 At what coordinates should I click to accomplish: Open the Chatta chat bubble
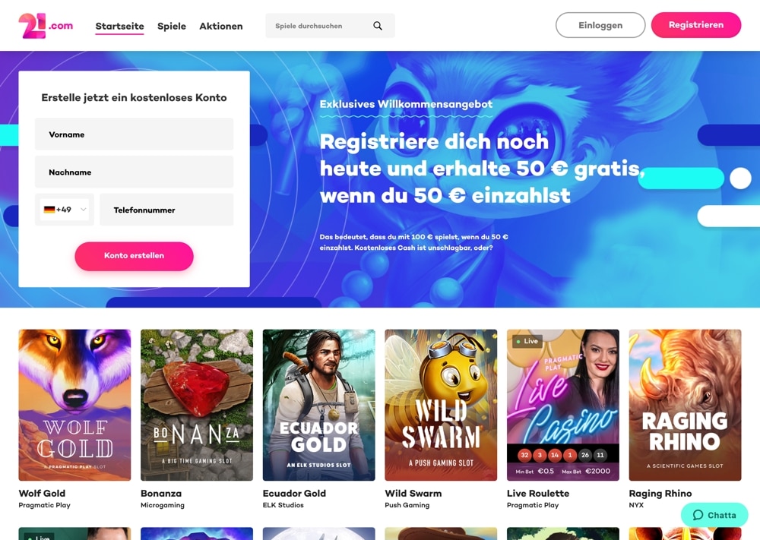714,515
